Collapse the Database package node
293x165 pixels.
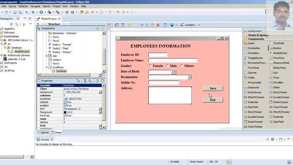[x=5, y=48]
